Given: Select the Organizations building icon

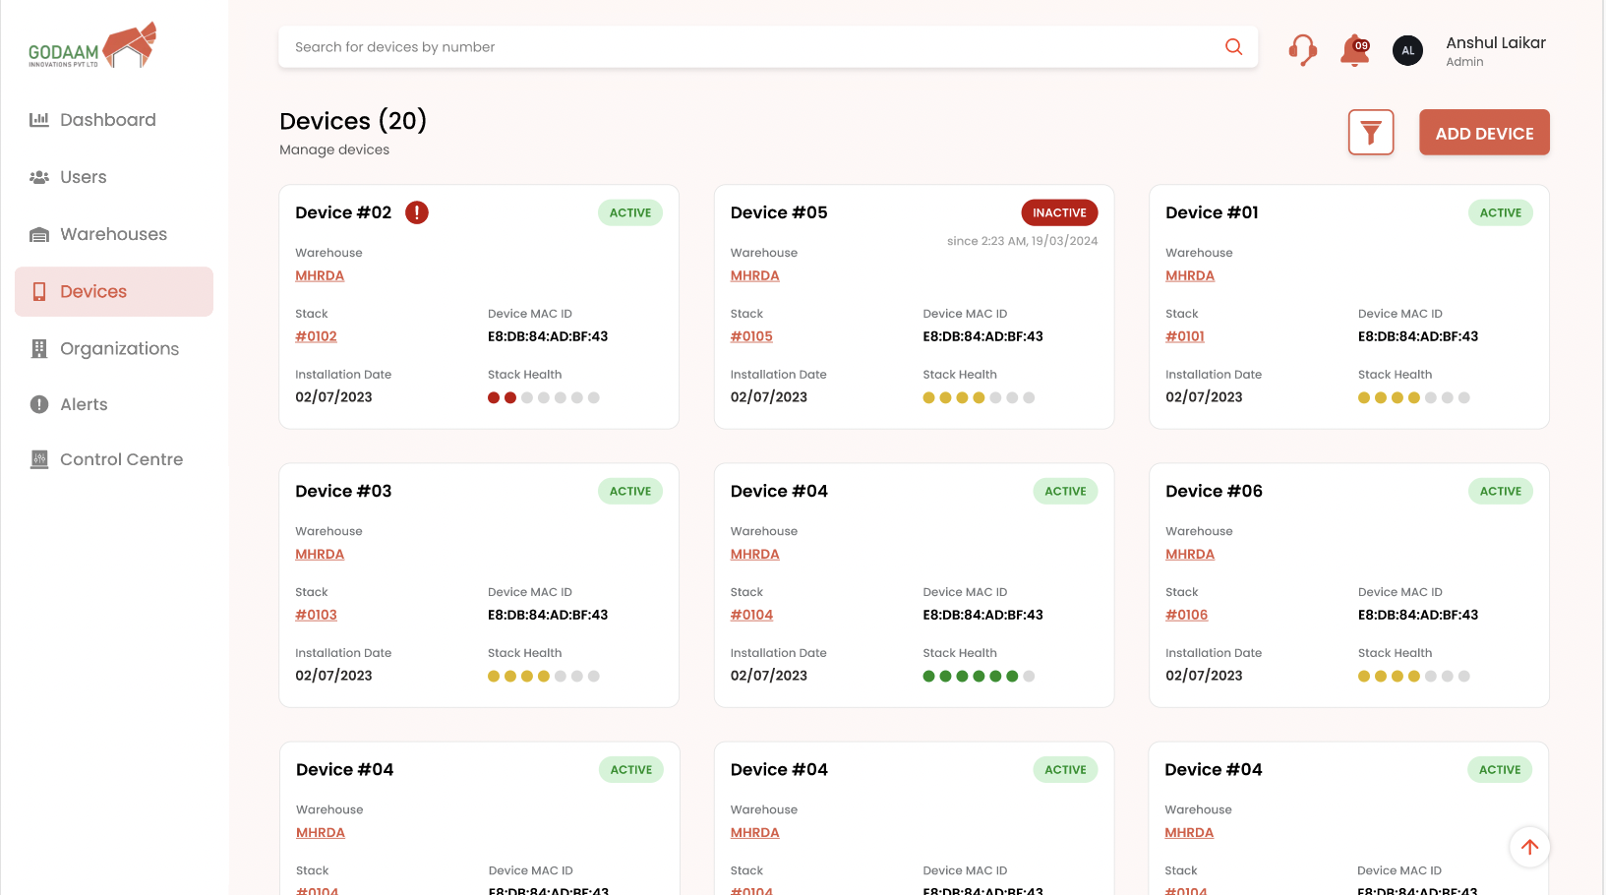Looking at the screenshot, I should [x=38, y=348].
